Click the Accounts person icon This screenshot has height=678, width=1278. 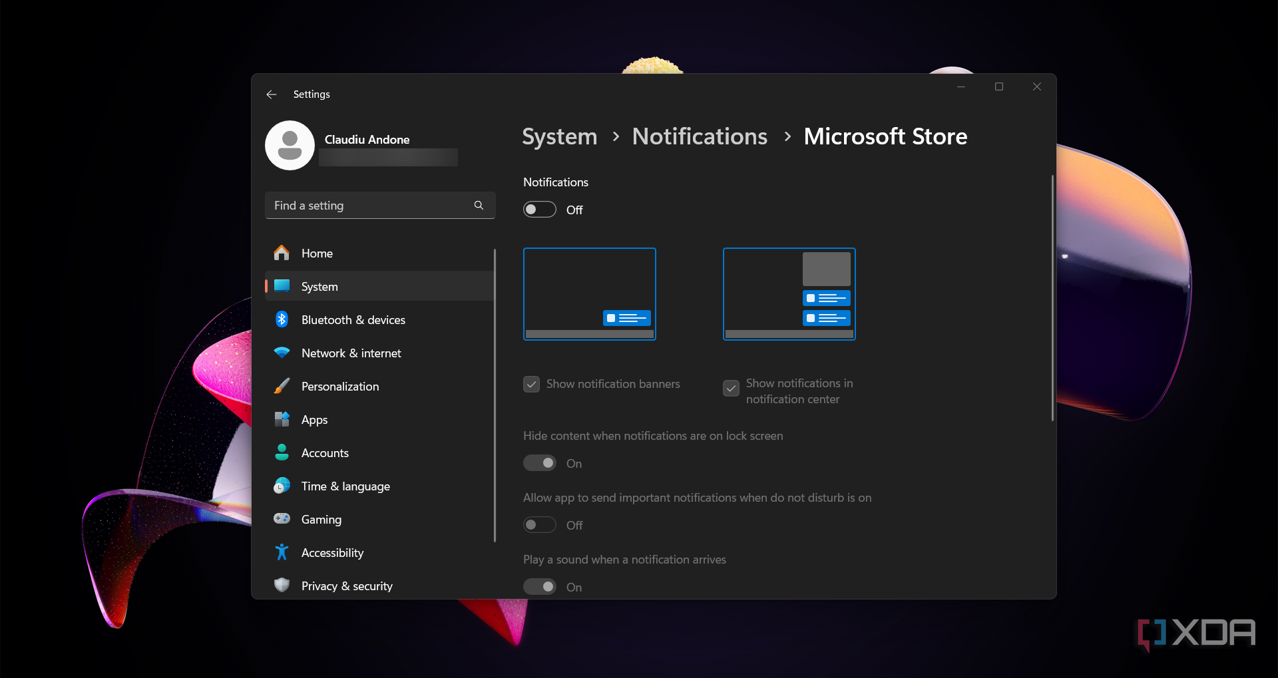click(x=282, y=452)
